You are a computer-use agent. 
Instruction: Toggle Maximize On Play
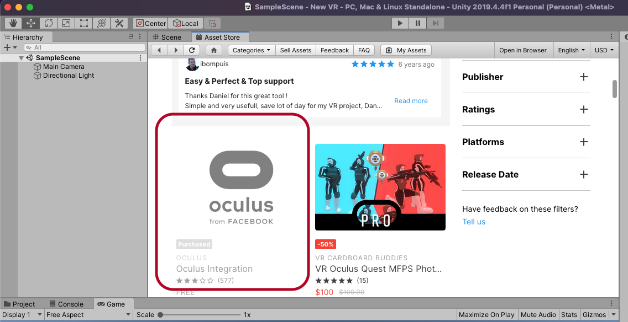[x=486, y=315]
